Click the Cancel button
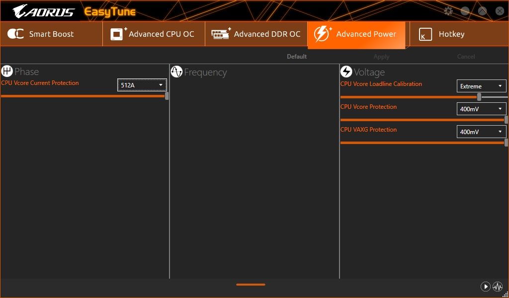 click(466, 57)
